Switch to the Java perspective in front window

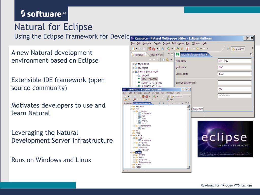tap(170, 100)
